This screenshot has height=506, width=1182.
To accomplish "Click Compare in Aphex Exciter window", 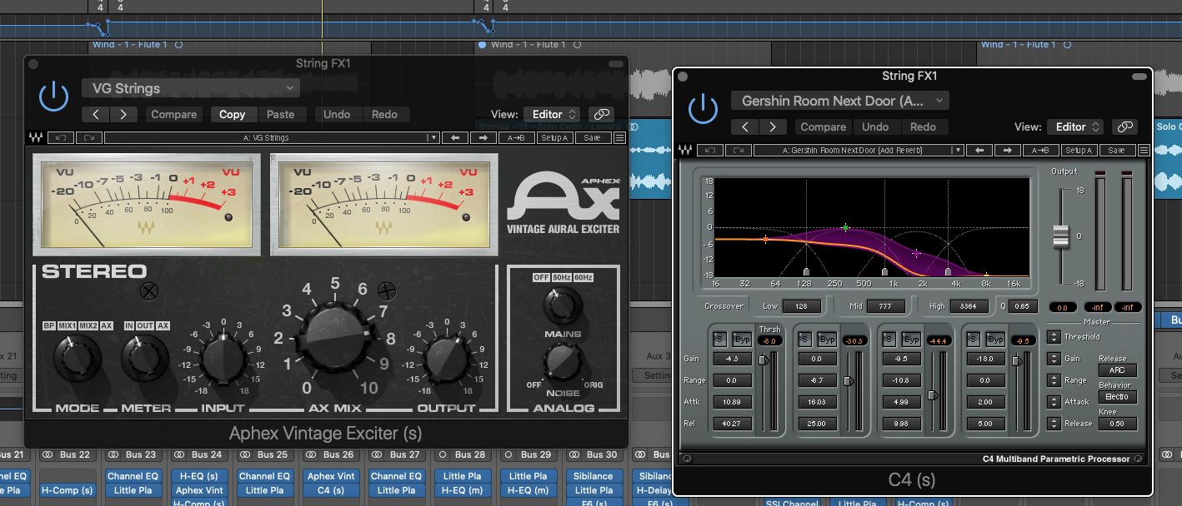I will point(174,114).
